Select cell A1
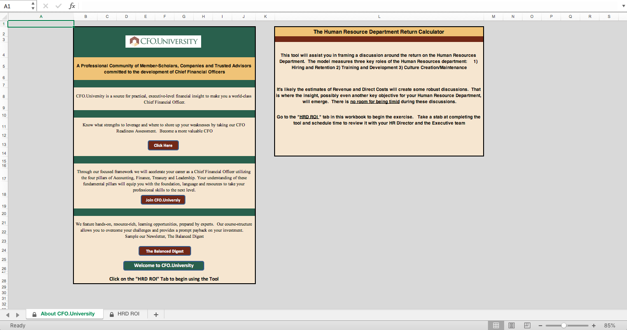627x330 pixels. [x=41, y=24]
